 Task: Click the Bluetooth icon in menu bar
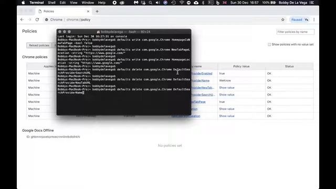(x=203, y=3)
